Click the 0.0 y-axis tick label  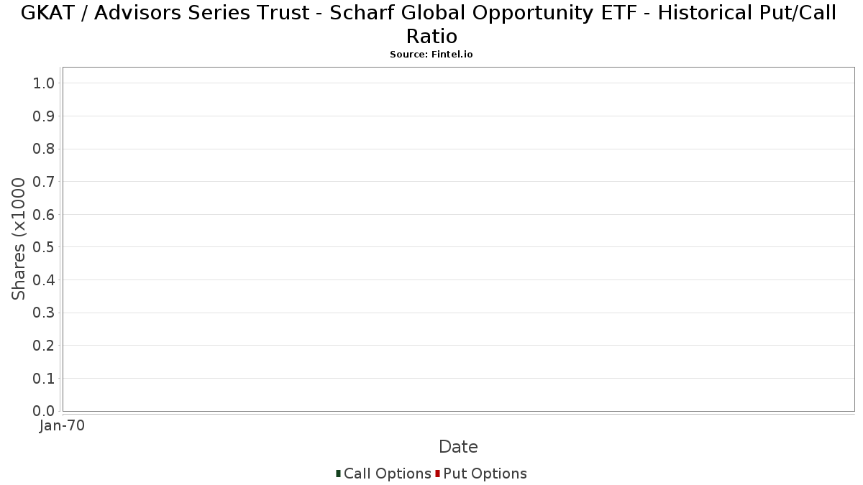point(44,411)
